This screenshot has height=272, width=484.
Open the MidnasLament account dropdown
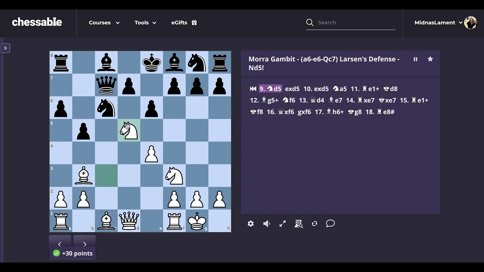click(x=439, y=23)
